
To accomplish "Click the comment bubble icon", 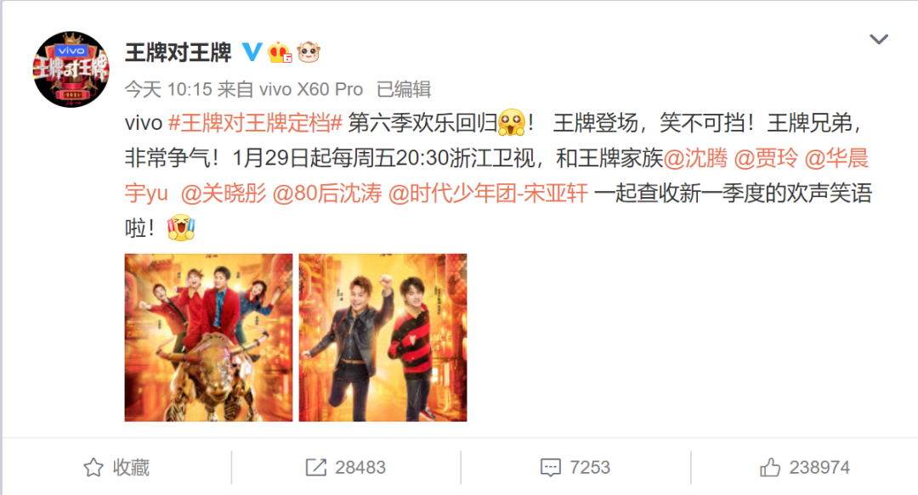I will coord(550,468).
